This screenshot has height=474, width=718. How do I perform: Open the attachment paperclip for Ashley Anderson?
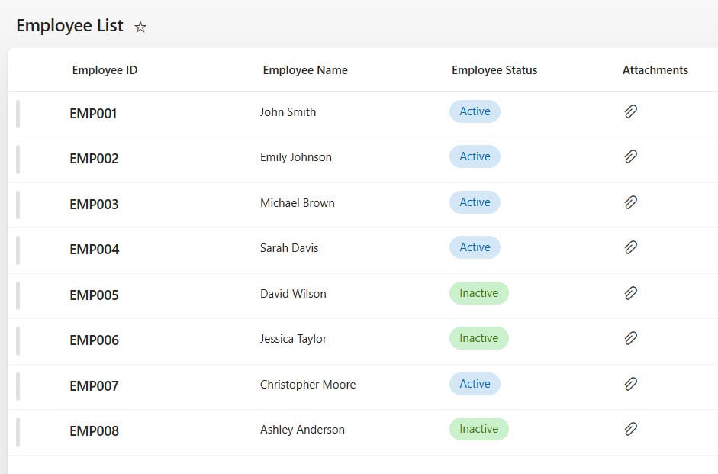click(630, 429)
